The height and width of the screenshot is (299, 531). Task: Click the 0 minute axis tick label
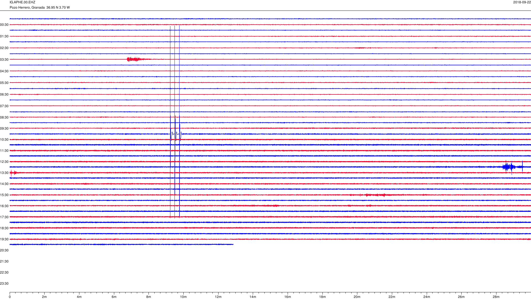(x=10, y=297)
